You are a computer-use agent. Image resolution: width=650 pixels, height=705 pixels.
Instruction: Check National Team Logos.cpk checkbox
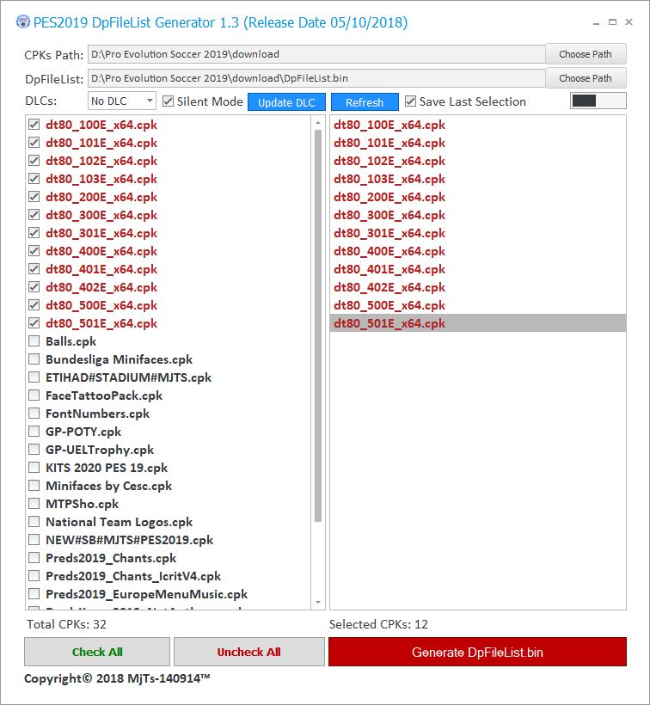point(34,522)
